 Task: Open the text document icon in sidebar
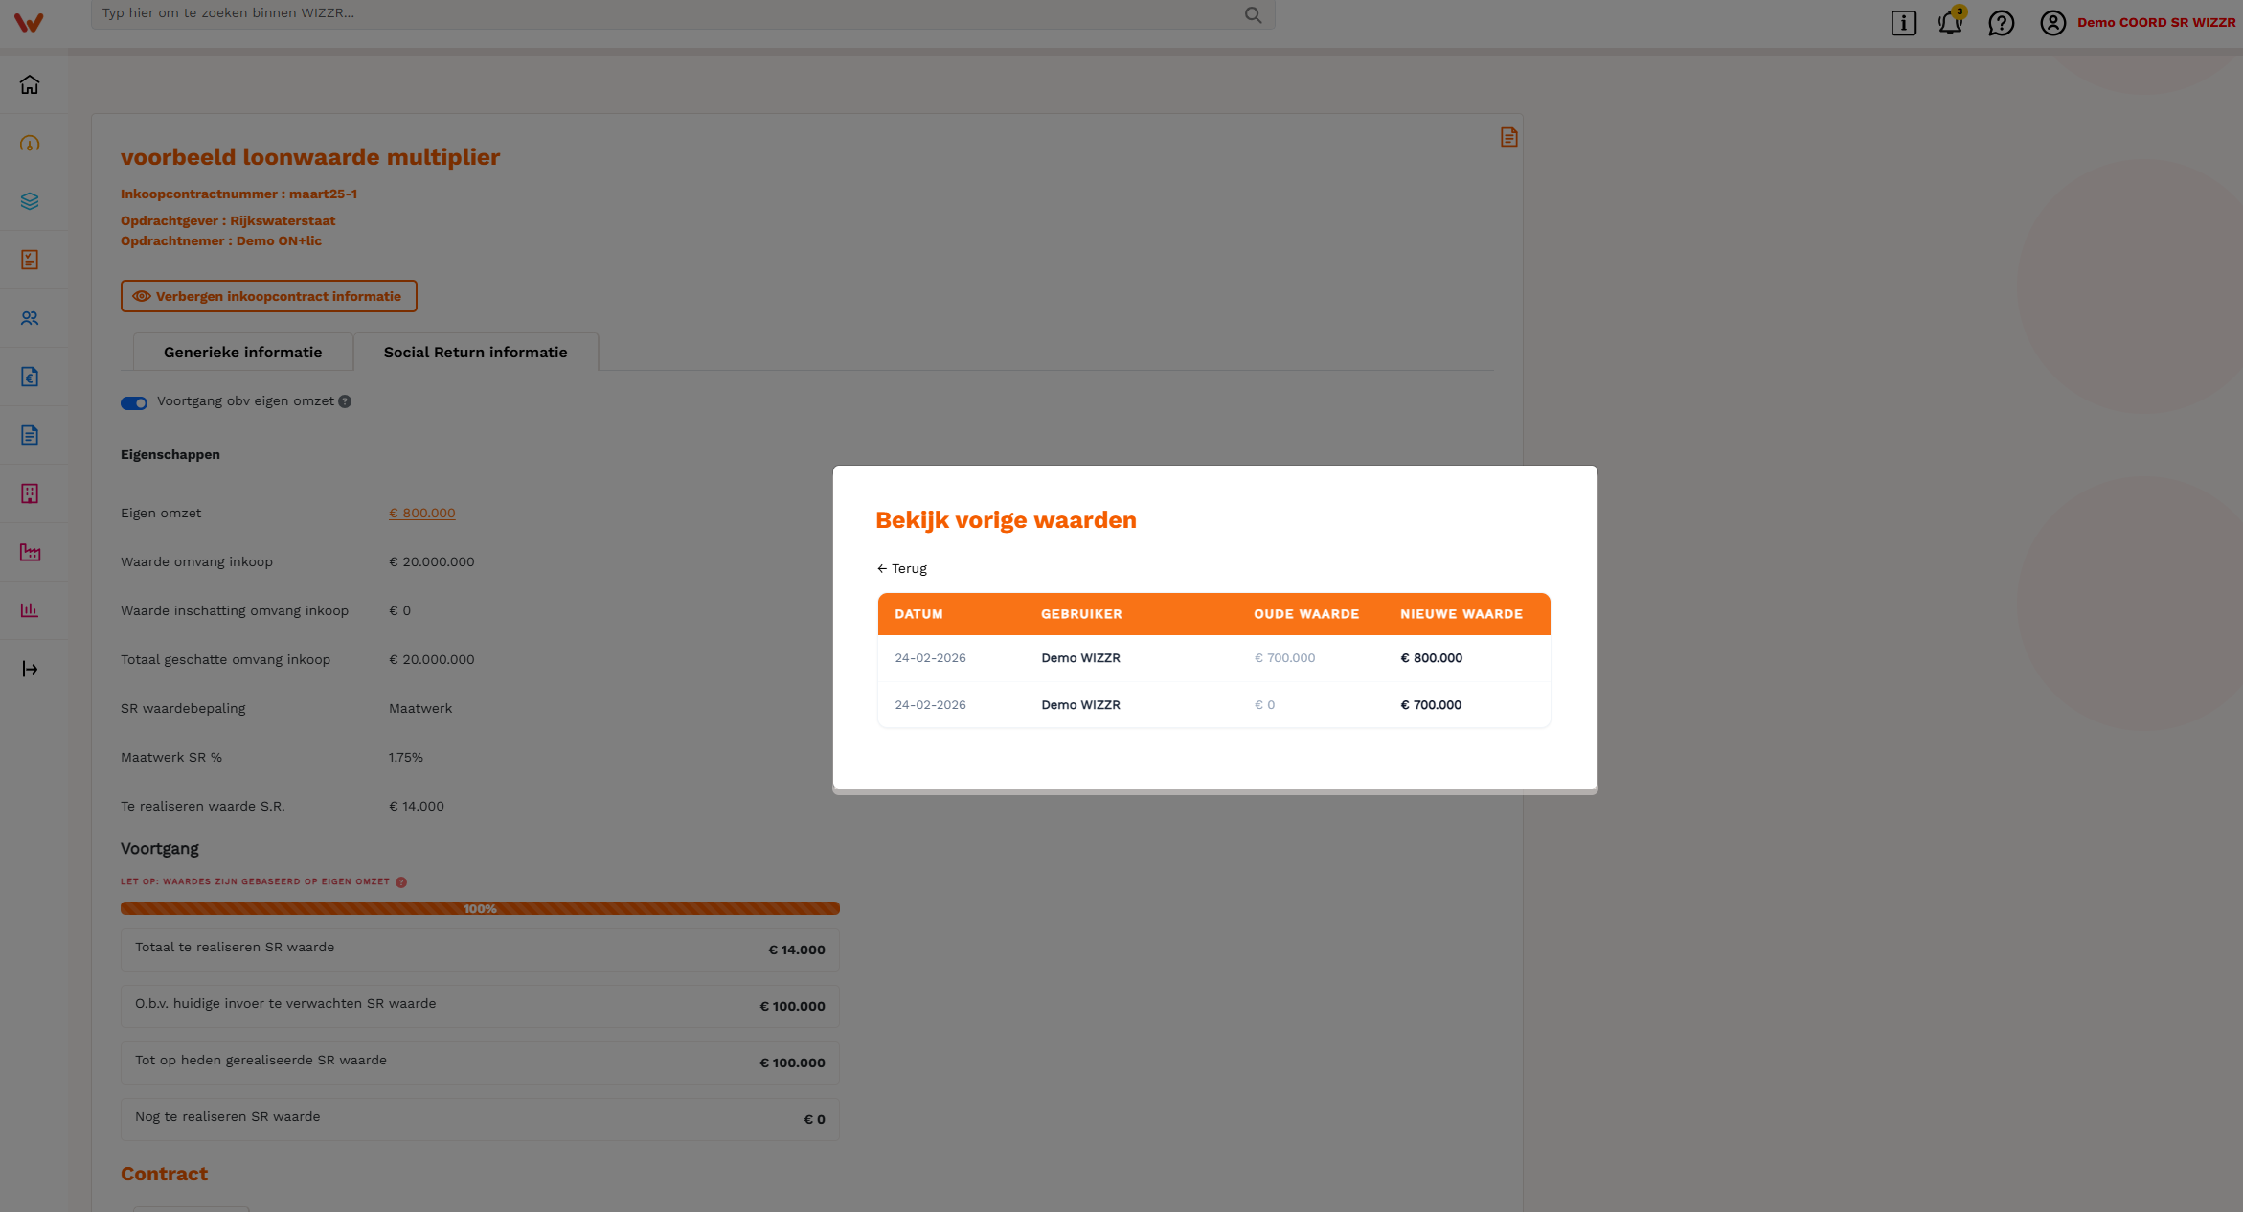click(x=30, y=436)
